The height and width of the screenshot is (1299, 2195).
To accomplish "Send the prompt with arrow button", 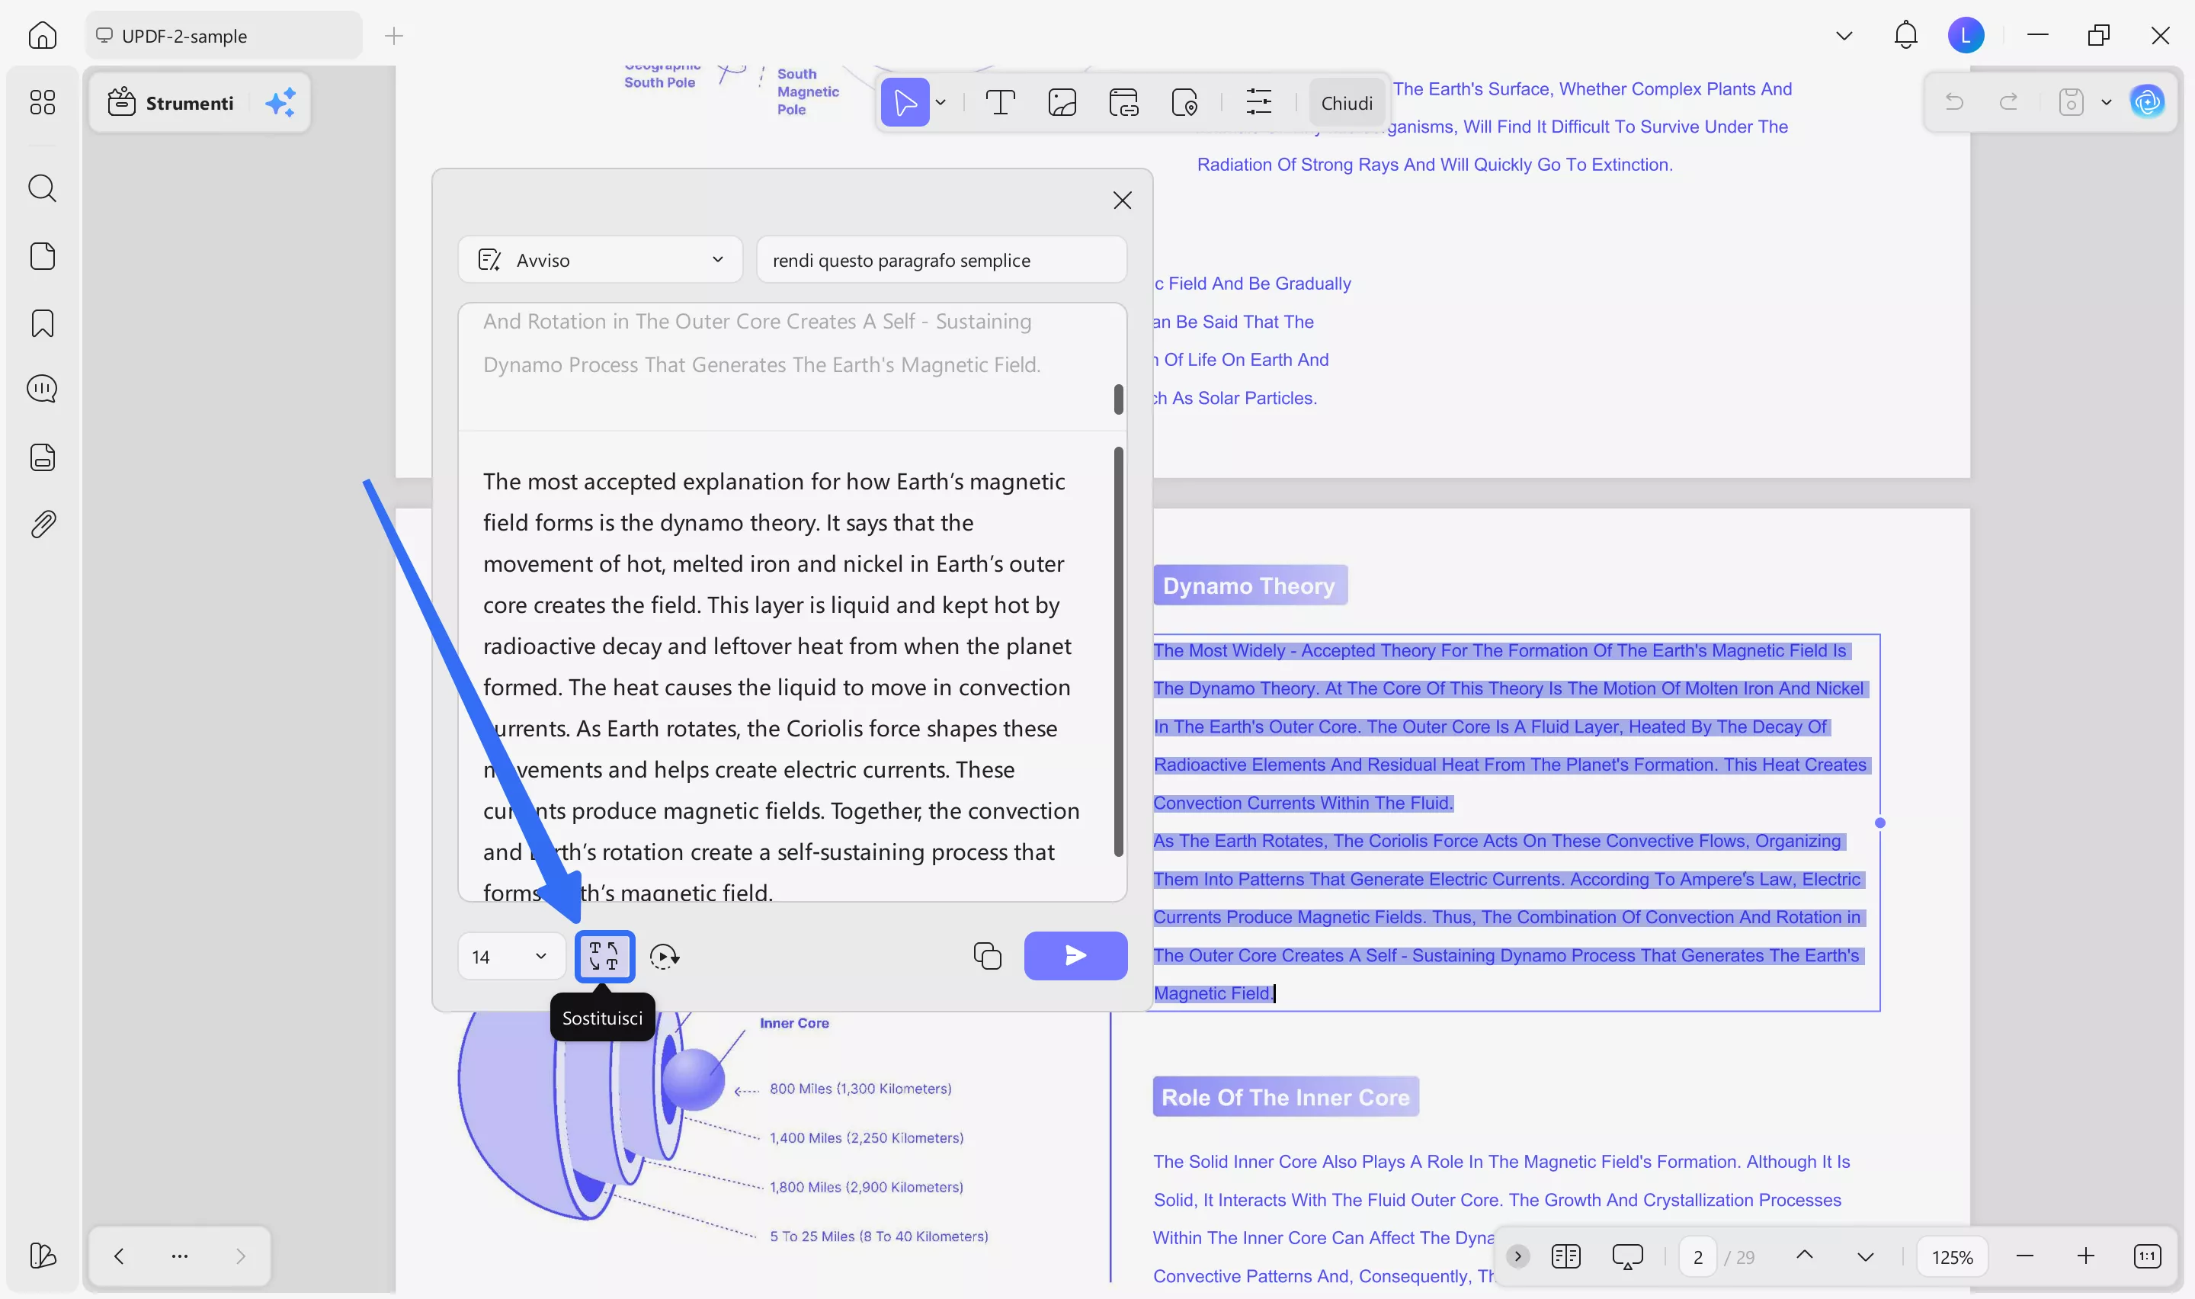I will [1075, 956].
